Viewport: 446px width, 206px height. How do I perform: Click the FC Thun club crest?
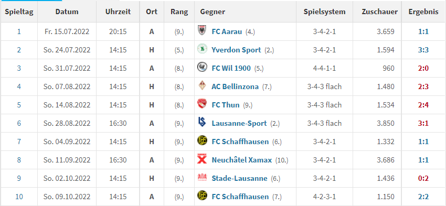coord(201,104)
